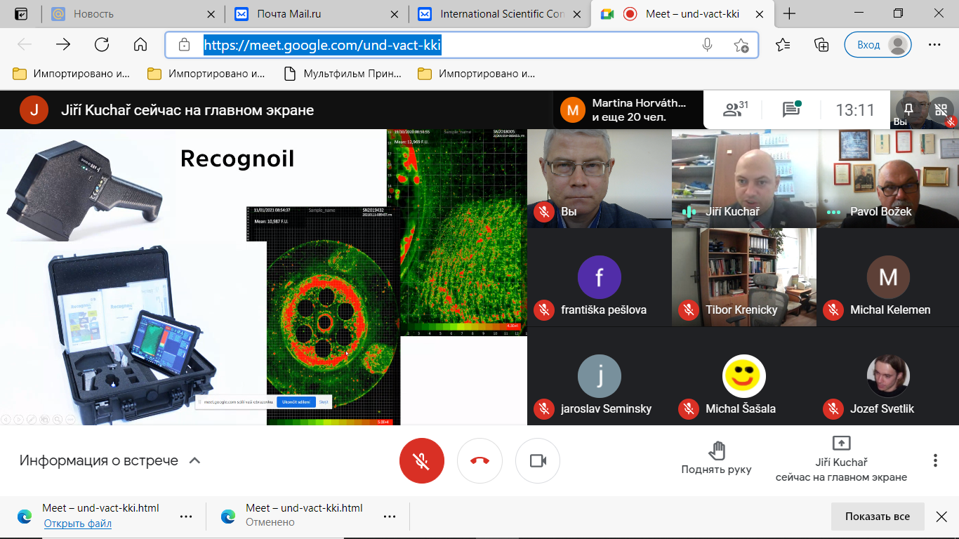Toggle your camera on or off
The width and height of the screenshot is (959, 539).
coord(538,460)
